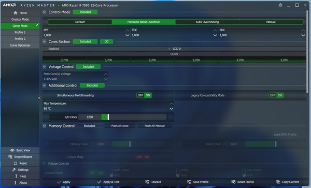Decrease PPT value with down arrow

(128, 35)
